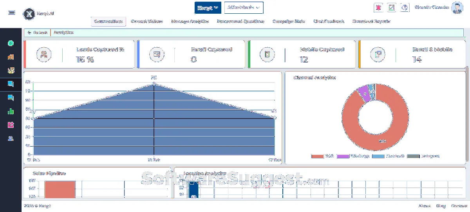The height and width of the screenshot is (212, 470).
Task: Switch to the Message Analytics tab
Action: pos(190,22)
